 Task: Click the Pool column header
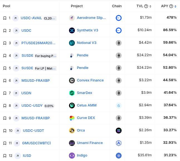(x=6, y=6)
